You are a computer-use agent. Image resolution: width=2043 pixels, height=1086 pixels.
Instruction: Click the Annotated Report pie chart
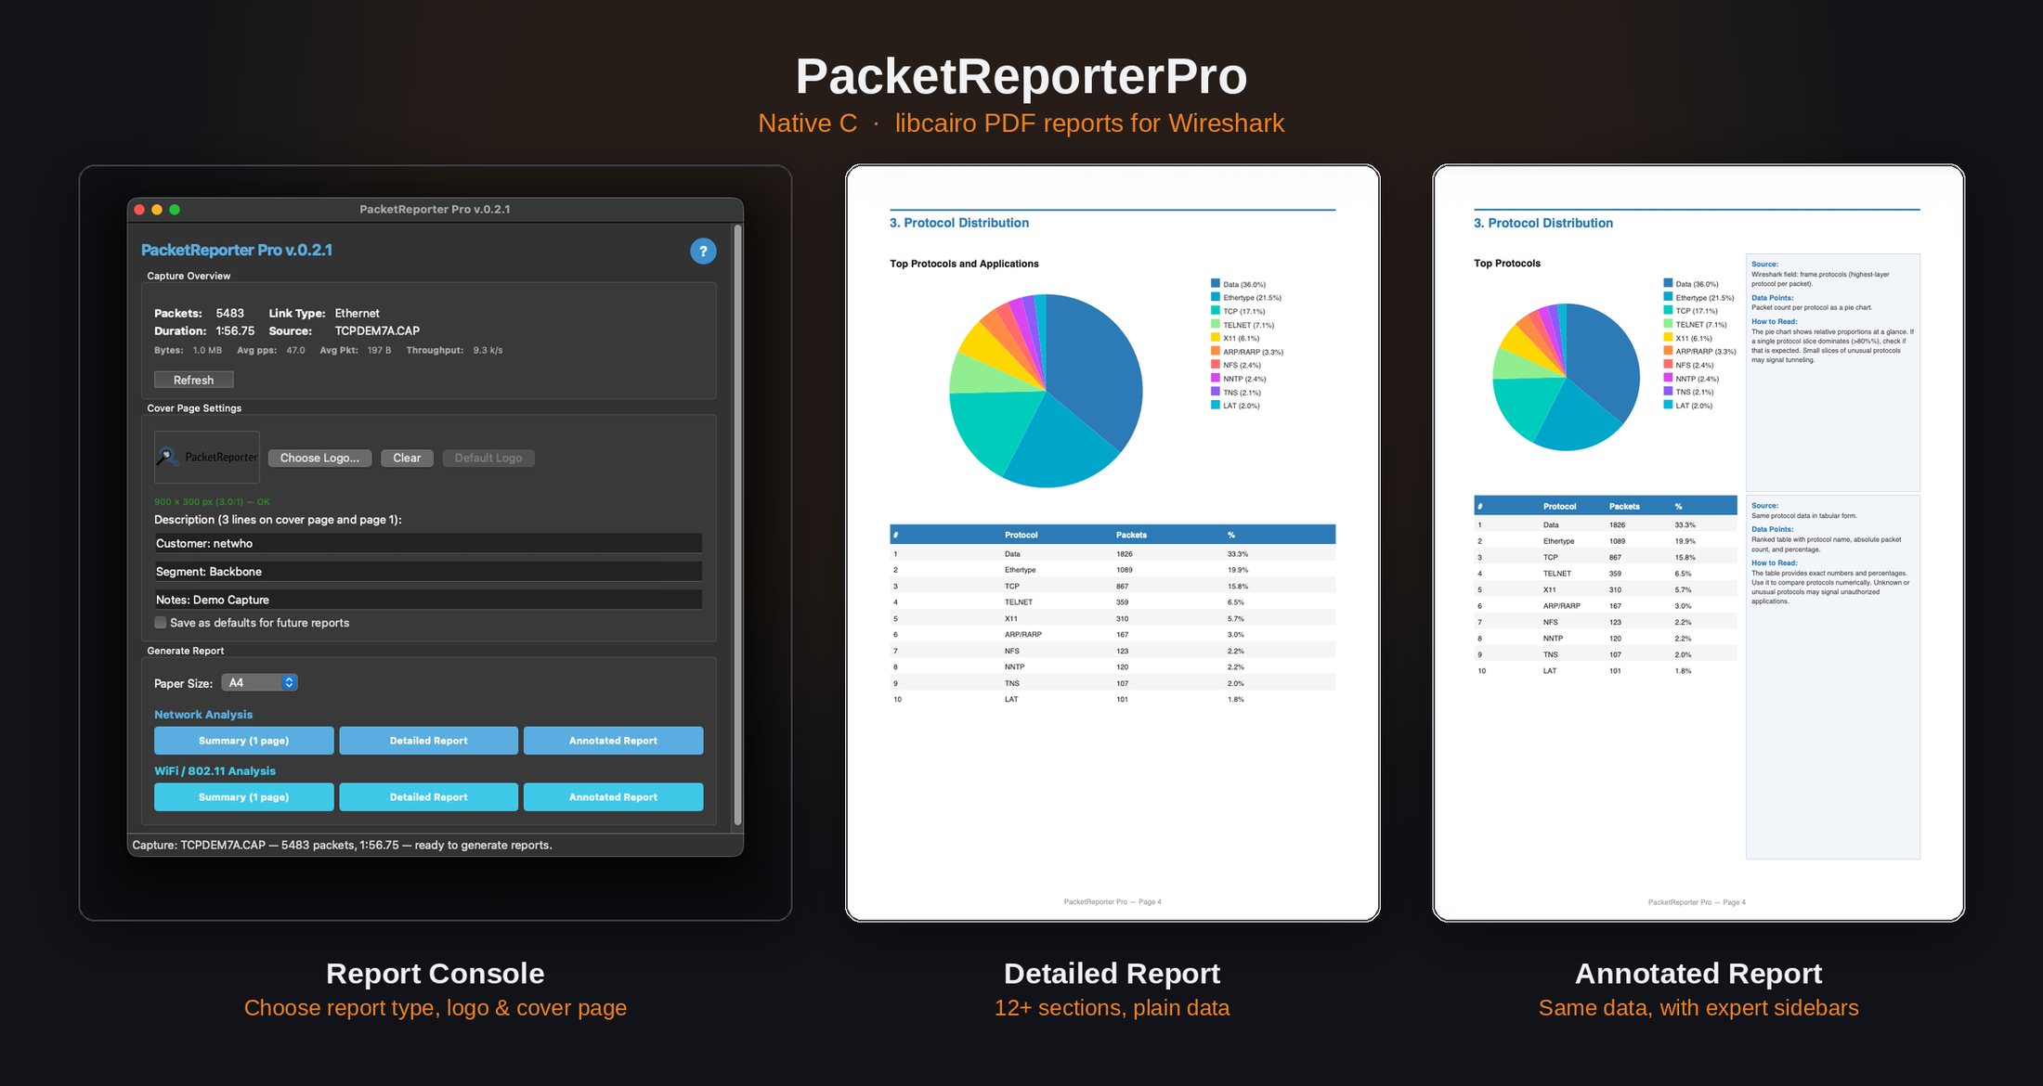coord(1567,377)
